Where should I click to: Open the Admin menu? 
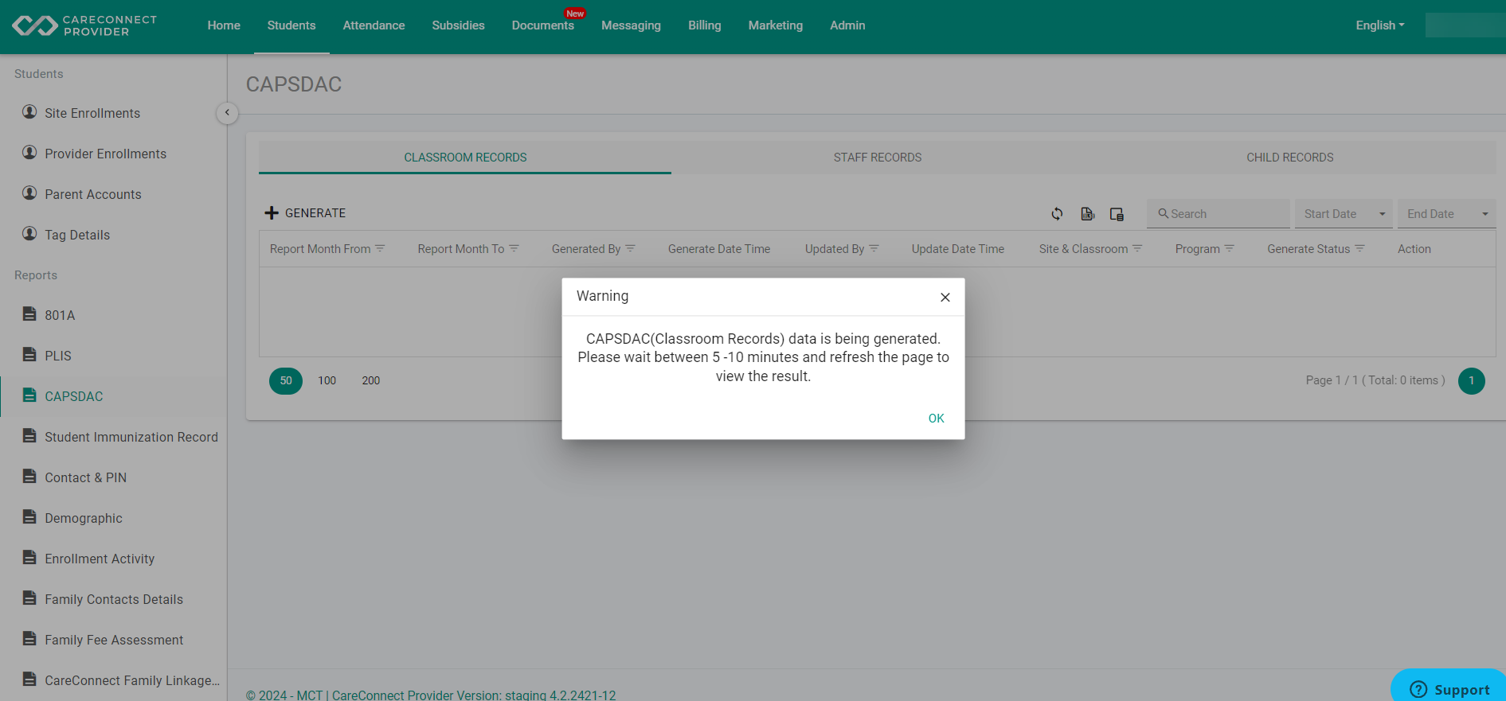(847, 25)
